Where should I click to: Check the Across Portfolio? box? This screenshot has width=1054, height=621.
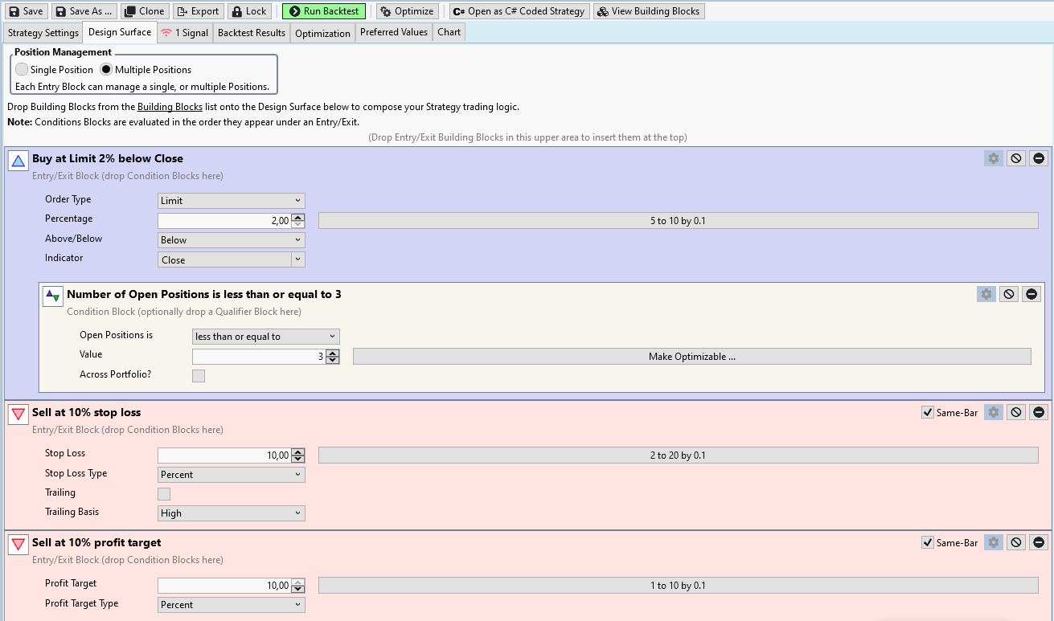[199, 376]
